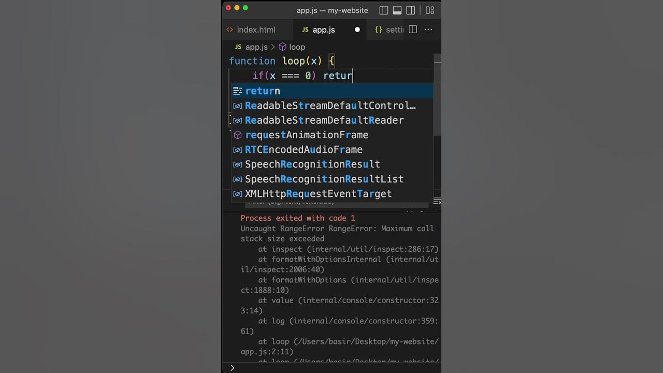This screenshot has width=663, height=373.
Task: Click the variable icon beside XMLHttpRequestEventTarget
Action: (238, 194)
